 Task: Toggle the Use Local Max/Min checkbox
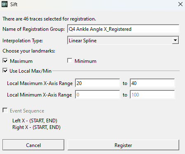click(5, 71)
